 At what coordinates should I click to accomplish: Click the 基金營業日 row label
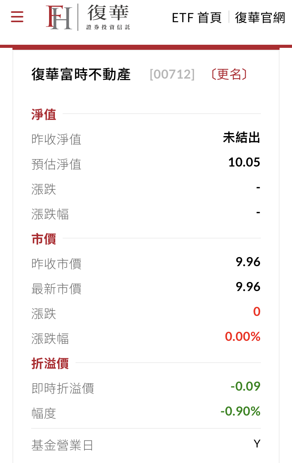[x=62, y=445]
